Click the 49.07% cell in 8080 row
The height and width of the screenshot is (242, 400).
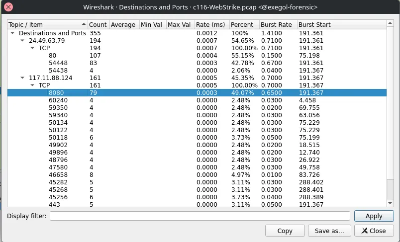point(242,93)
